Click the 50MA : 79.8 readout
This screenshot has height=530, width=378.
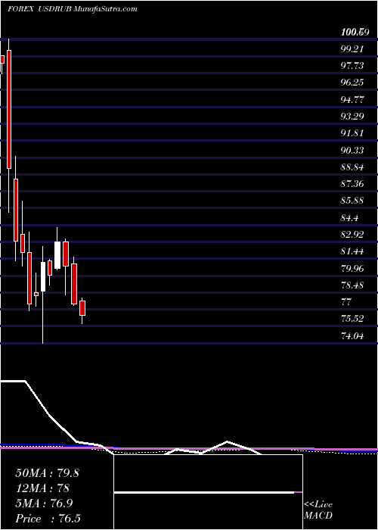point(47,473)
